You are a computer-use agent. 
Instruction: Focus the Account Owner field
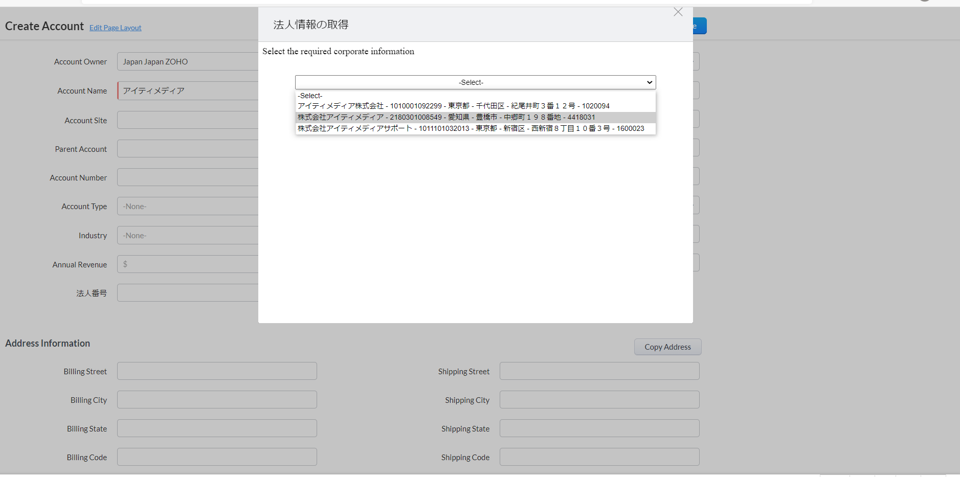coord(188,62)
